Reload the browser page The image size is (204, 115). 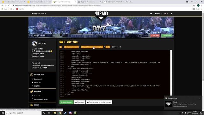(9, 6)
